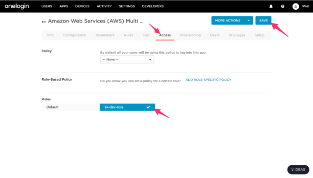The width and height of the screenshot is (313, 178).
Task: Open the Activity menu
Action: (x=104, y=6)
